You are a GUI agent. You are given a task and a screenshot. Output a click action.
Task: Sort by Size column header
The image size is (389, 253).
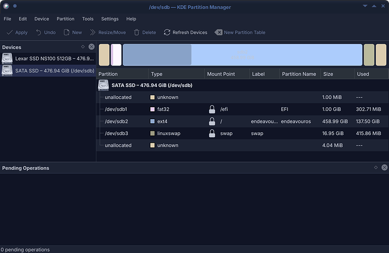coord(337,74)
